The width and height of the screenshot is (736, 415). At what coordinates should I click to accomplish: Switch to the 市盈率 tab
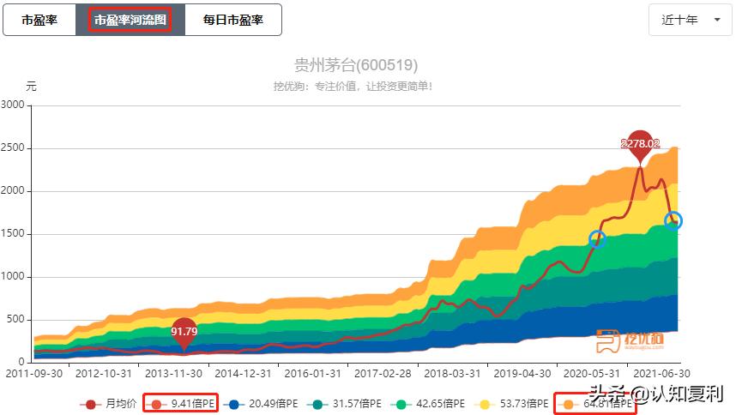pos(39,20)
